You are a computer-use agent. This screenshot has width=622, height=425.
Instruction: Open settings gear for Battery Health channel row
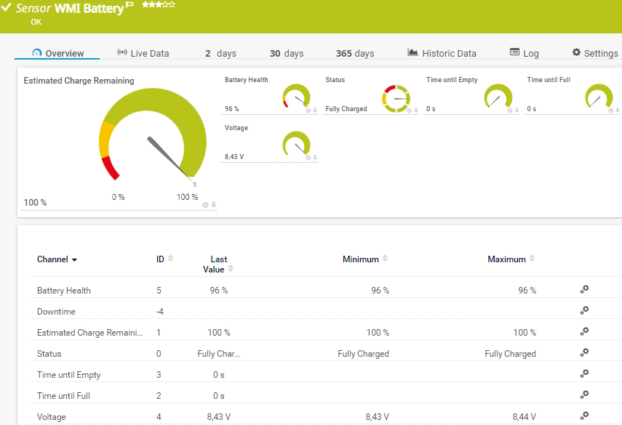coord(584,290)
